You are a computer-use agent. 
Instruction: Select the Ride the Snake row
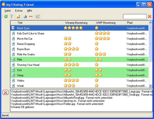tap(79, 54)
